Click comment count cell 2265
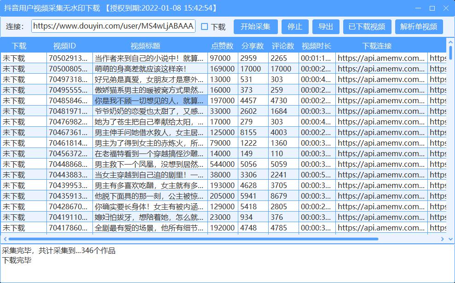Viewport: 455px width, 283px height. (x=283, y=58)
